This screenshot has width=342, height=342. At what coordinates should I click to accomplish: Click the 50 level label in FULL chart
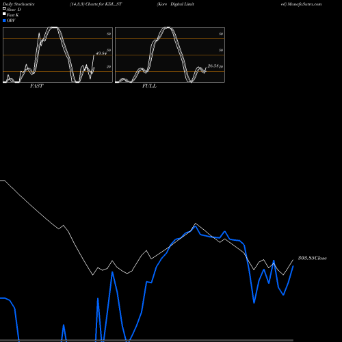coord(221,51)
